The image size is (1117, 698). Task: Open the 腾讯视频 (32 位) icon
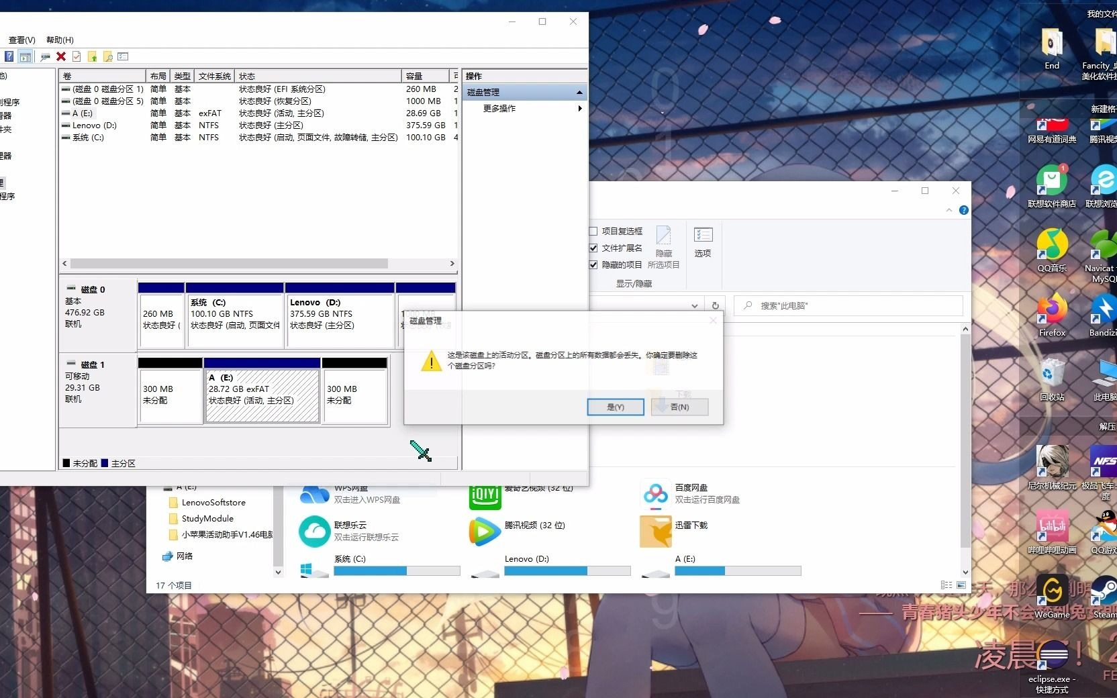485,532
